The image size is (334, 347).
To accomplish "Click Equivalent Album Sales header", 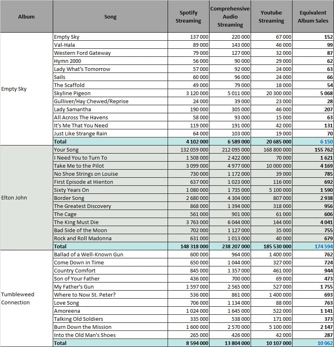I will [x=313, y=17].
